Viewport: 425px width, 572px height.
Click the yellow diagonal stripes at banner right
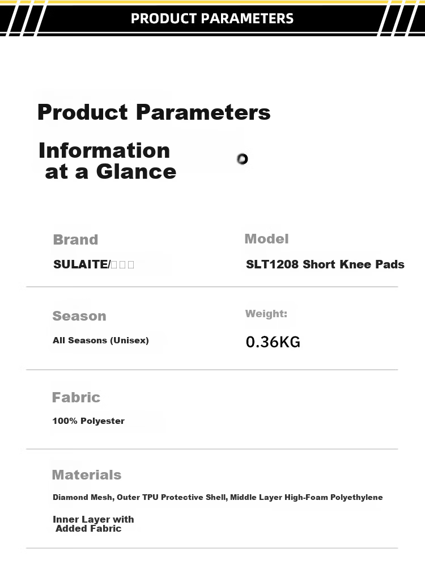click(402, 18)
